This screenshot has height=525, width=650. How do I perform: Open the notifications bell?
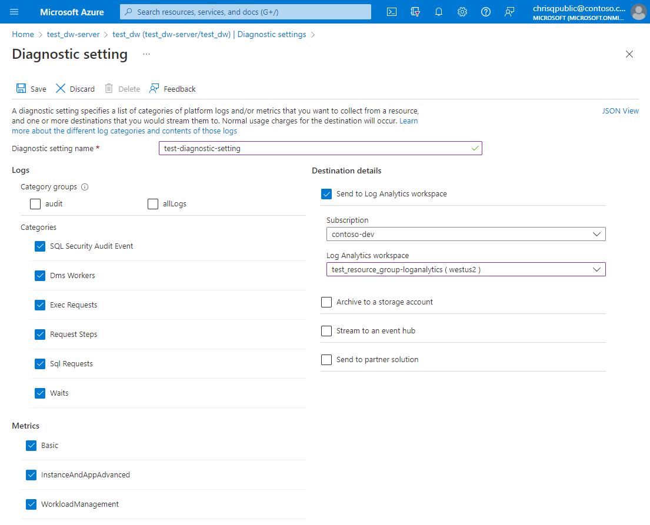(x=438, y=11)
